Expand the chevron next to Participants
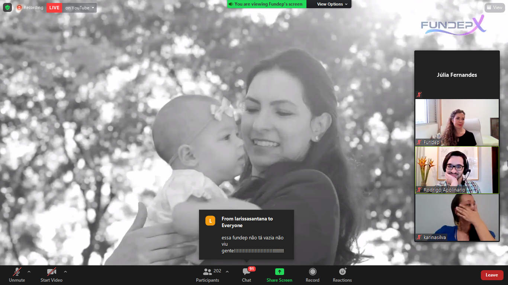The height and width of the screenshot is (285, 508). point(227,271)
